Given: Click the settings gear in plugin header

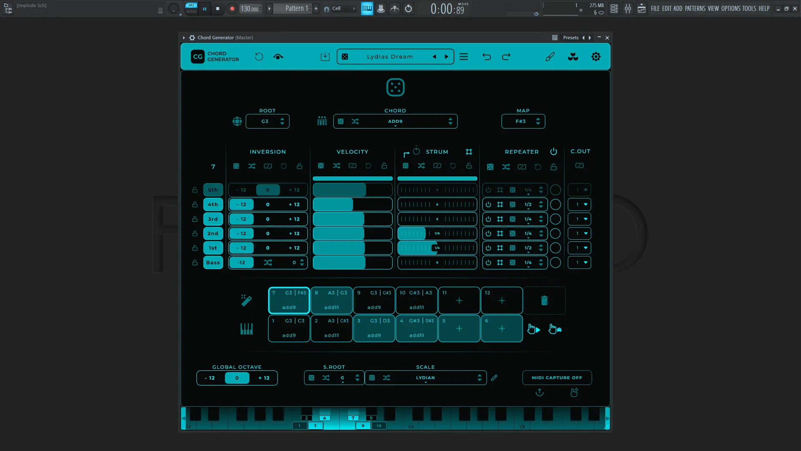Looking at the screenshot, I should (596, 57).
